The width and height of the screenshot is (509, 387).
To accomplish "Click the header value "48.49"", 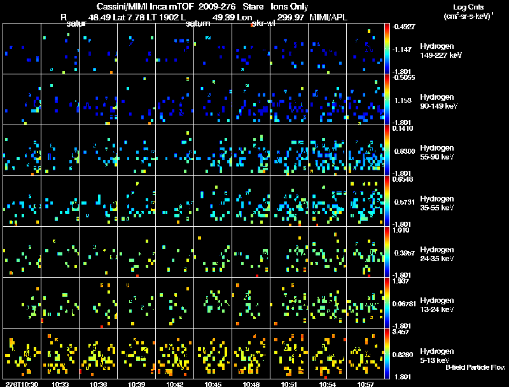I will (99, 17).
